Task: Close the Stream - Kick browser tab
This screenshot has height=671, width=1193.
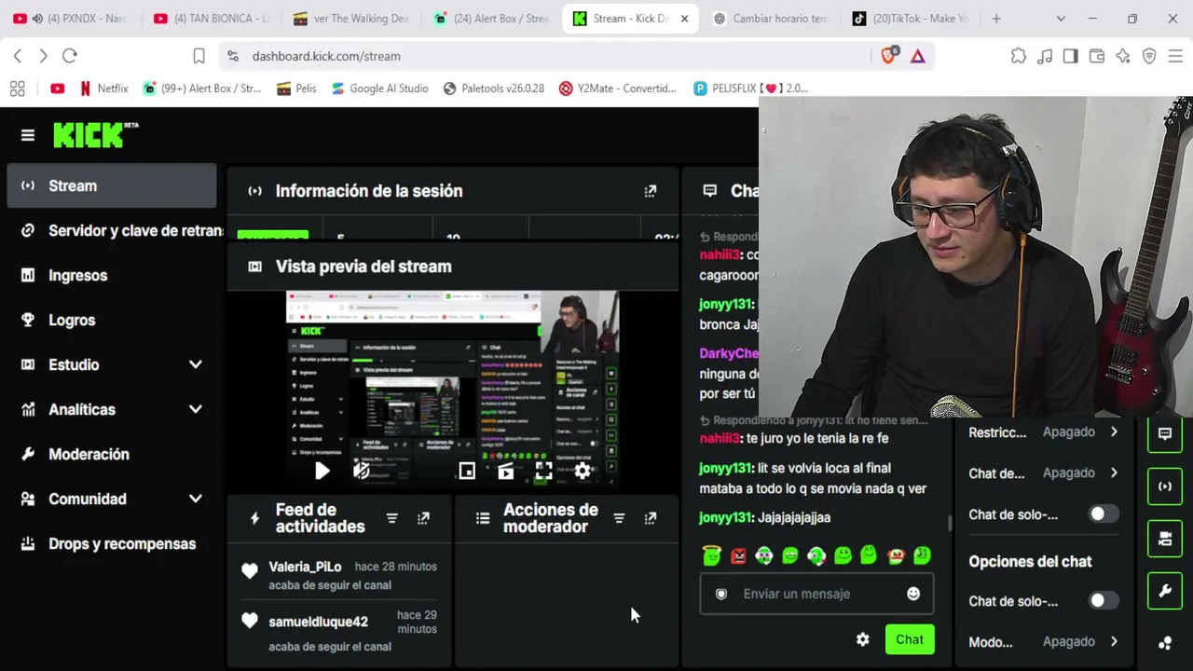Action: 684,19
